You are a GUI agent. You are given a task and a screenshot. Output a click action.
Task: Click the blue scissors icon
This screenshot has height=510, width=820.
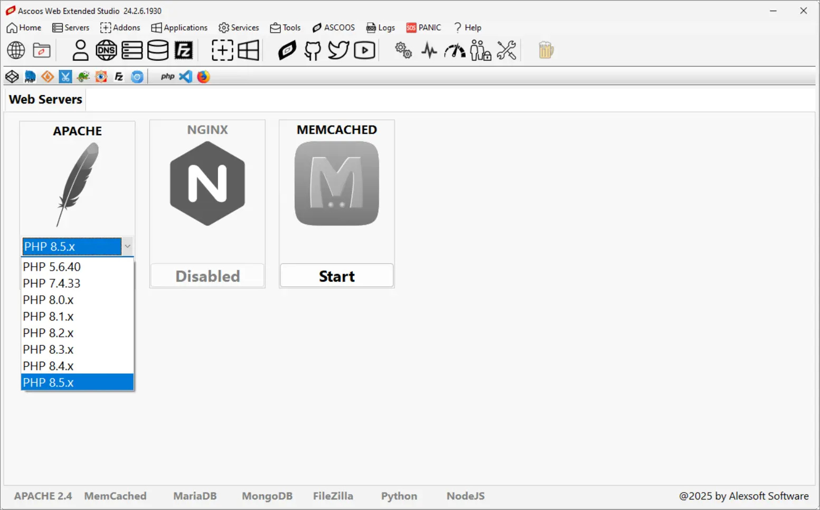[x=65, y=77]
